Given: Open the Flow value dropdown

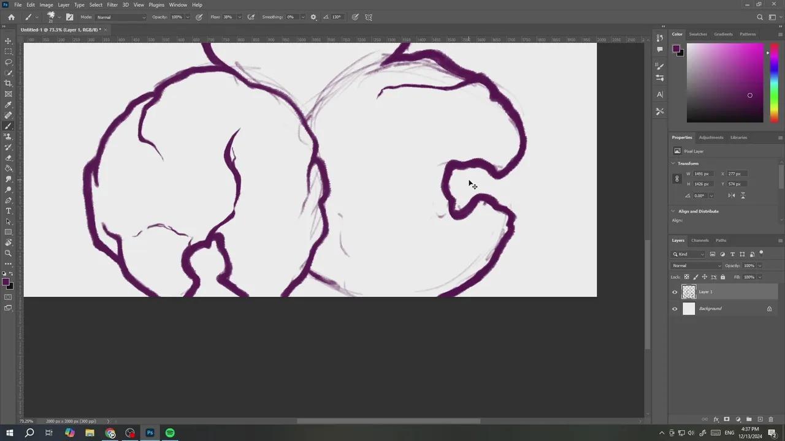Looking at the screenshot, I should 239,17.
